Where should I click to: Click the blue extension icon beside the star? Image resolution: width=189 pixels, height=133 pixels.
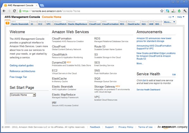[x=167, y=11]
